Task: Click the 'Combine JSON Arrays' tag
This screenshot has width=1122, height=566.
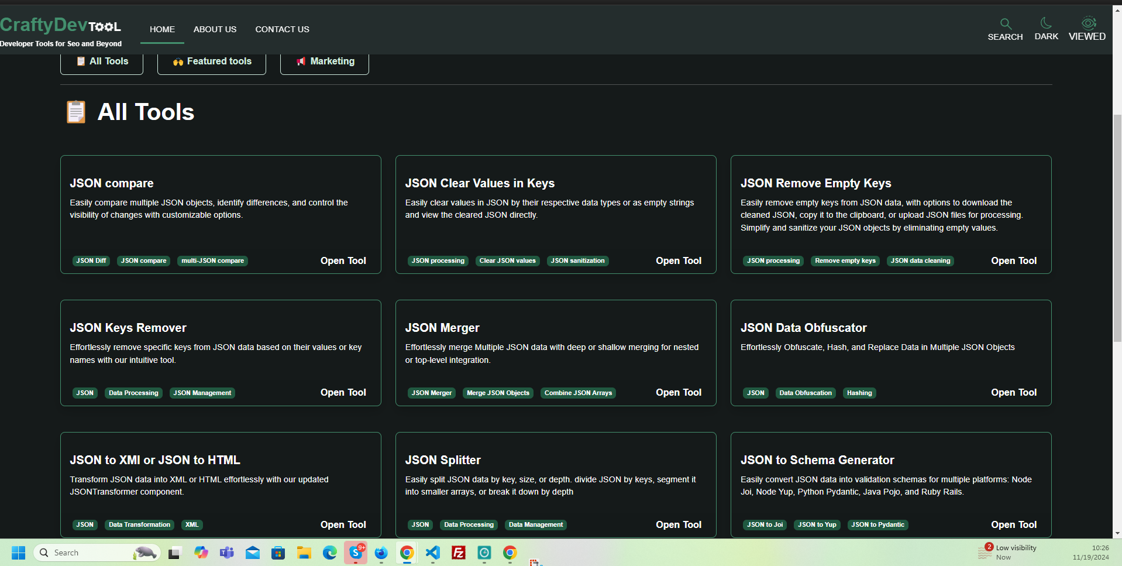Action: point(578,393)
